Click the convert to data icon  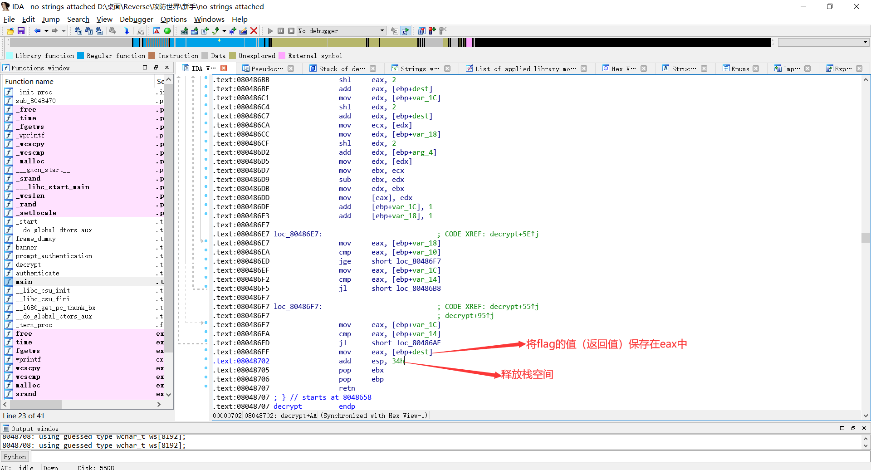195,31
